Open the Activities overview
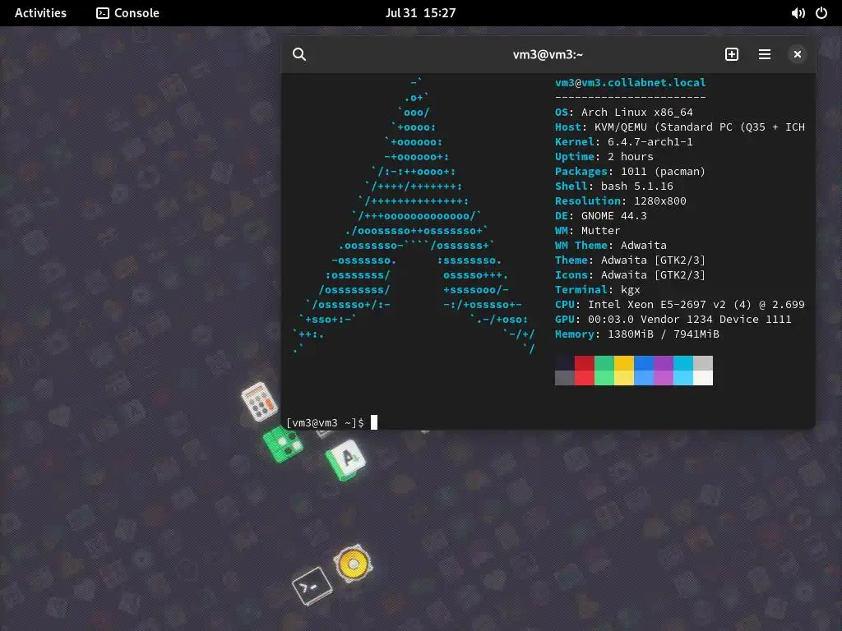Screen dimensions: 842x631 tap(41, 13)
